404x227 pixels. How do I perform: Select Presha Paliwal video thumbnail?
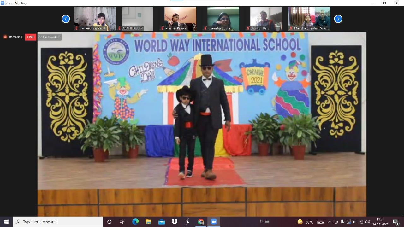click(x=180, y=19)
